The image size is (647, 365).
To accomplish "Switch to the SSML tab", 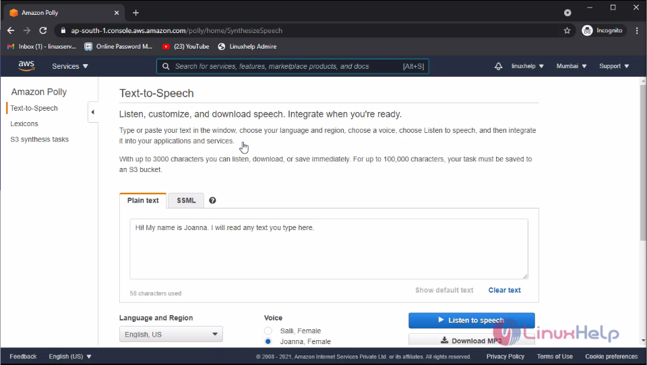I will click(186, 200).
